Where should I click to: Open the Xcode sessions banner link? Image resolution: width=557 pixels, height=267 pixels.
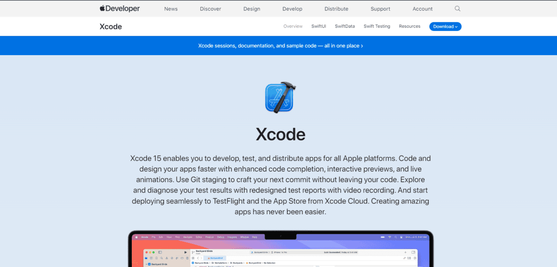[280, 45]
